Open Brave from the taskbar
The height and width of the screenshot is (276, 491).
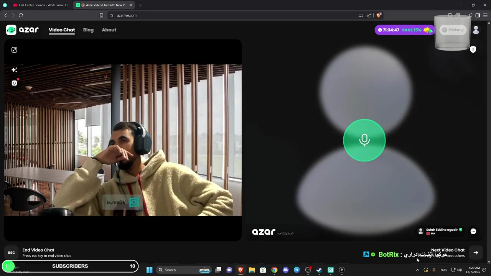coord(241,270)
